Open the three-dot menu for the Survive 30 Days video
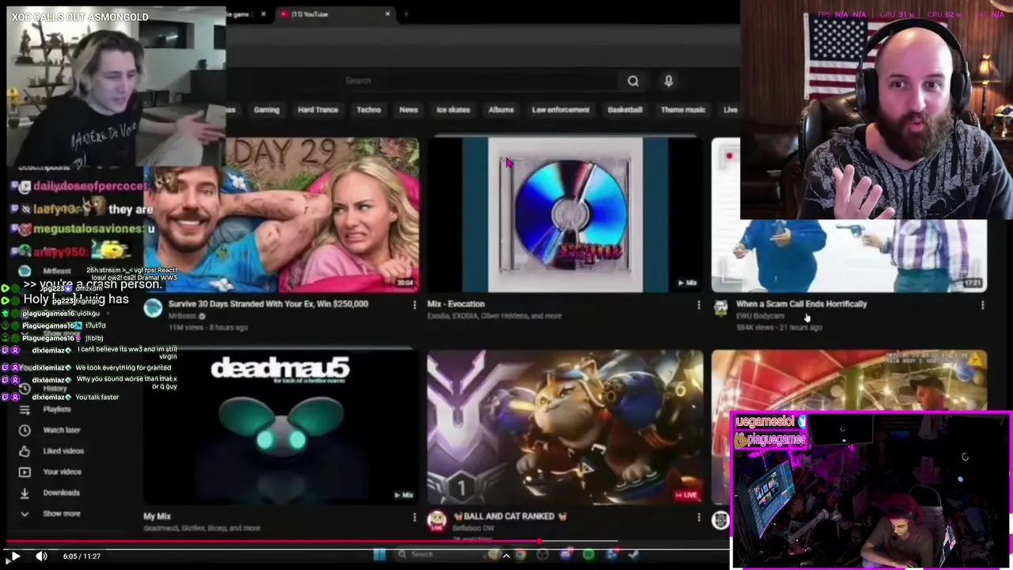Viewport: 1013px width, 570px height. pos(414,305)
